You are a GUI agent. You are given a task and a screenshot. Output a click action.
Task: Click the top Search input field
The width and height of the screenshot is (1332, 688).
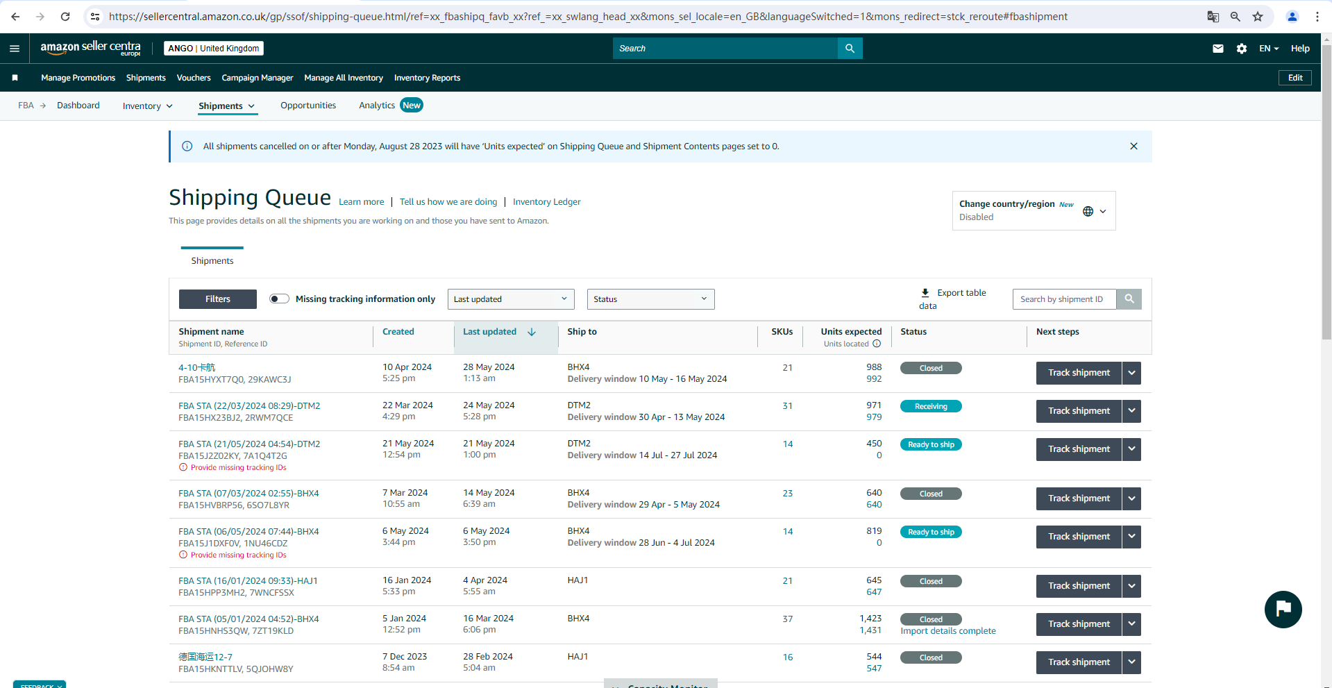click(725, 49)
